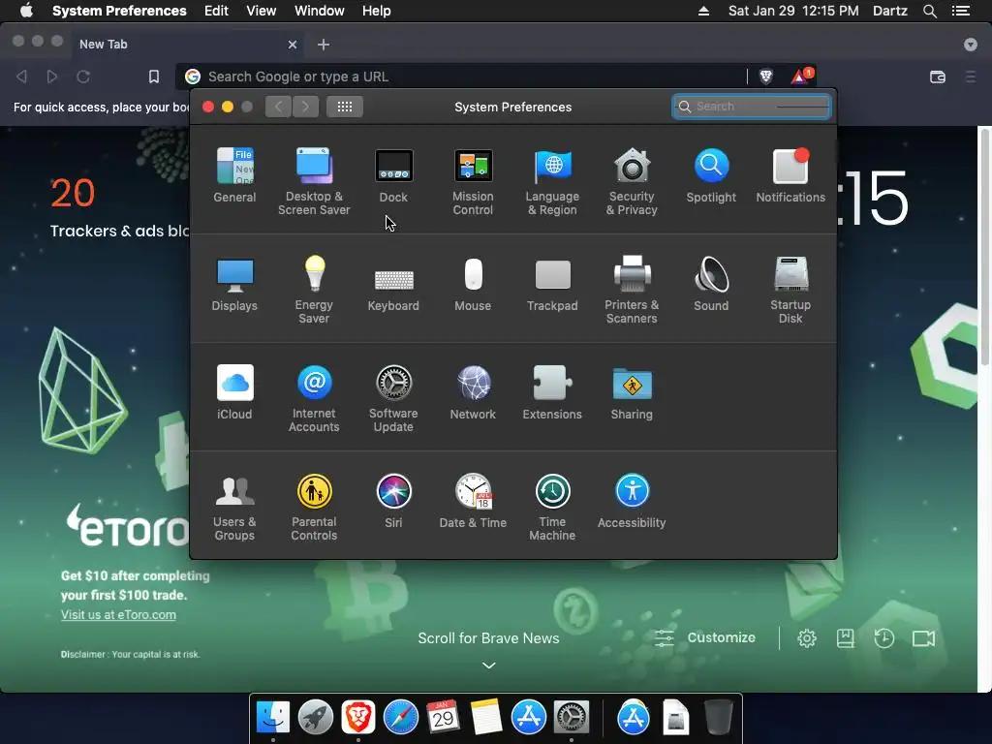The width and height of the screenshot is (992, 744).
Task: Open Mission Control preferences
Action: tap(473, 181)
